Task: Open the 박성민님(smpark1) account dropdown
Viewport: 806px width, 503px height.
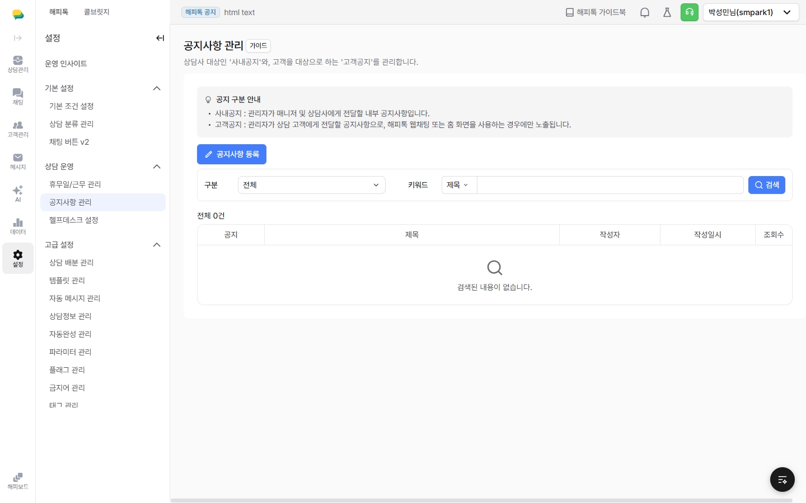Action: pos(751,12)
